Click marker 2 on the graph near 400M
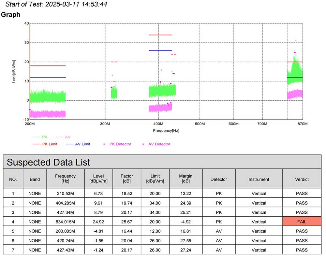Image resolution: width=326 pixels, height=258 pixels. point(160,82)
